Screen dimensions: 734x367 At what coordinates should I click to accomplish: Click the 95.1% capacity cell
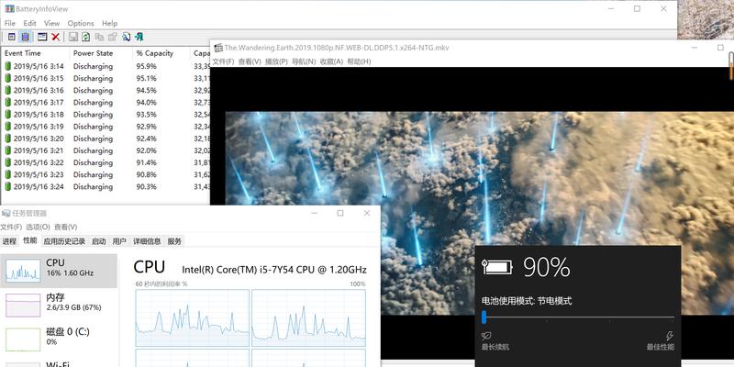point(147,79)
